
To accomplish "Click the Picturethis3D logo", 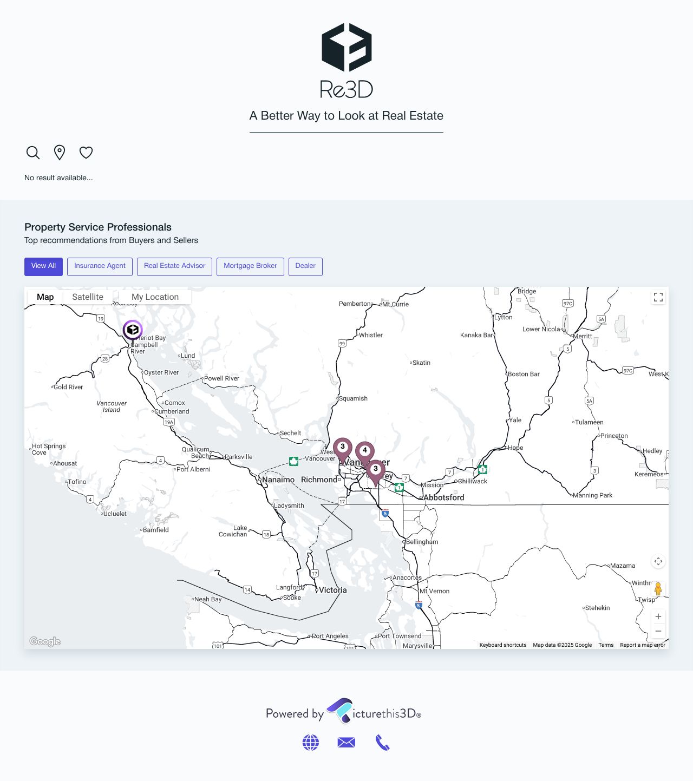I will click(374, 711).
